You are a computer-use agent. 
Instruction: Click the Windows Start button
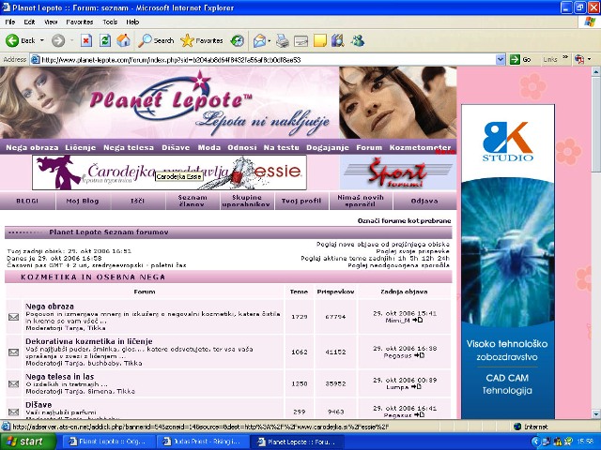tap(27, 442)
